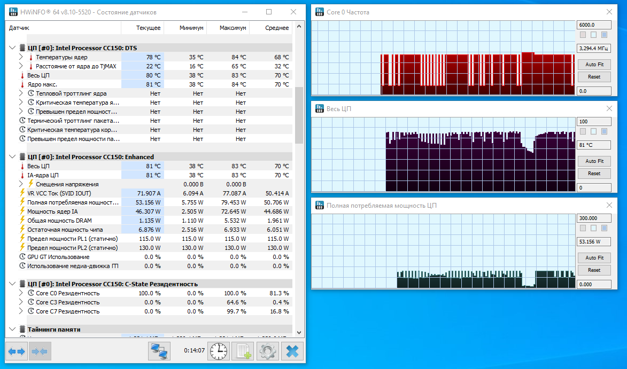Click the collapse-layout arrows toolbar icon
Screen dimensions: 627x369
click(39, 351)
